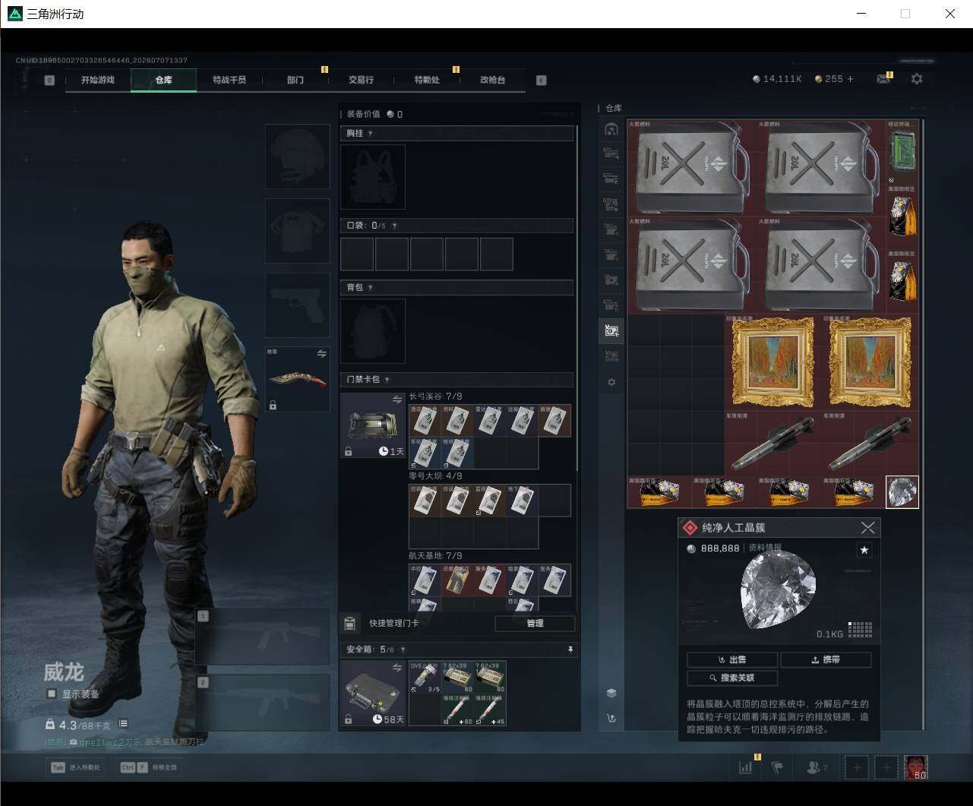Click the 零号大坝: 4/9 label

tap(435, 476)
